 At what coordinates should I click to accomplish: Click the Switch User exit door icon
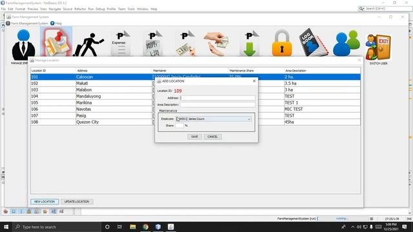(378, 47)
